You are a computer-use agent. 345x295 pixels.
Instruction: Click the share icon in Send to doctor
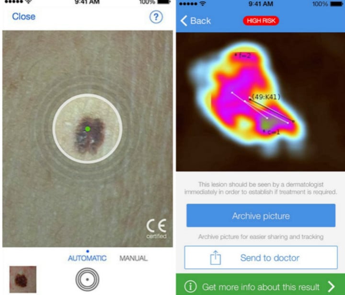(216, 258)
